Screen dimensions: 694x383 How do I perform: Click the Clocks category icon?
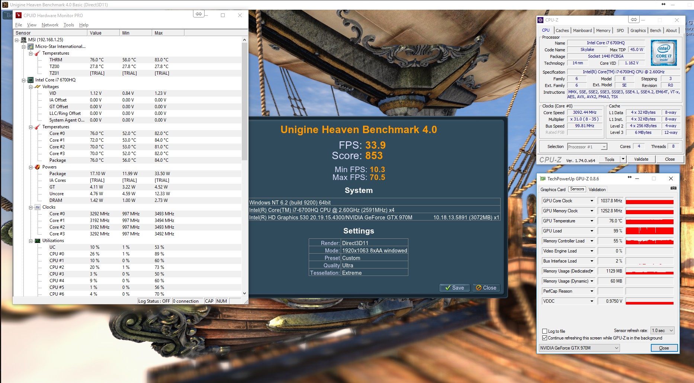pyautogui.click(x=38, y=207)
